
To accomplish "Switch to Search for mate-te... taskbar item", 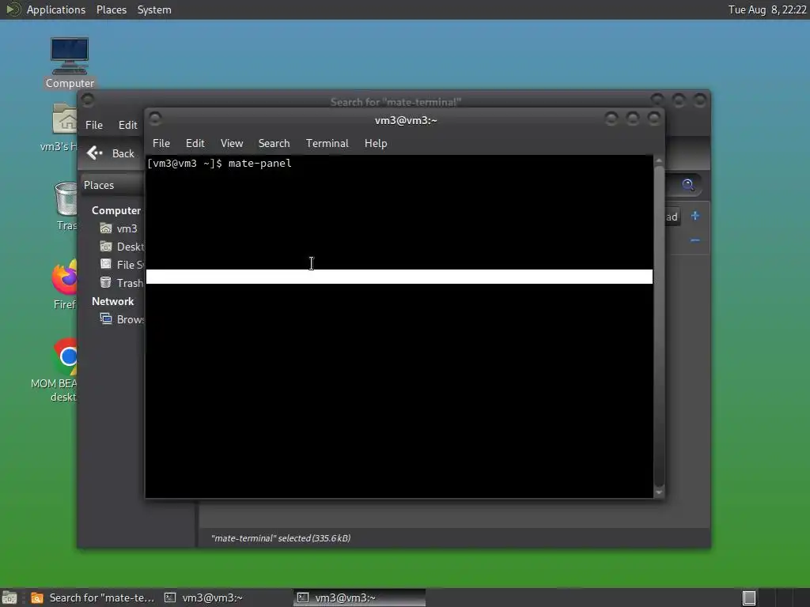I will (93, 598).
